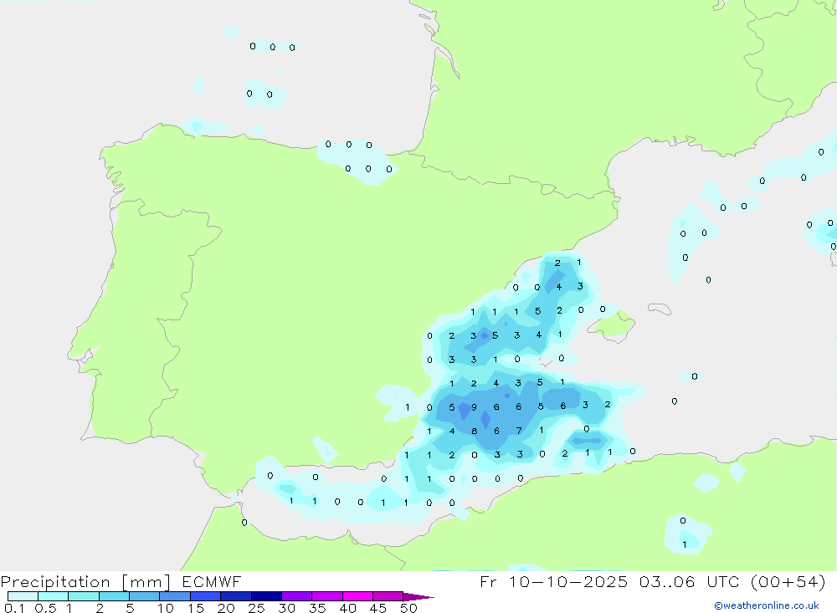Viewport: 837px width, 613px height.
Task: Click the 45–50 mm legend color swatch
Action: pos(388,596)
